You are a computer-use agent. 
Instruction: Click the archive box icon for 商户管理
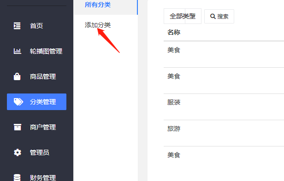pyautogui.click(x=18, y=127)
